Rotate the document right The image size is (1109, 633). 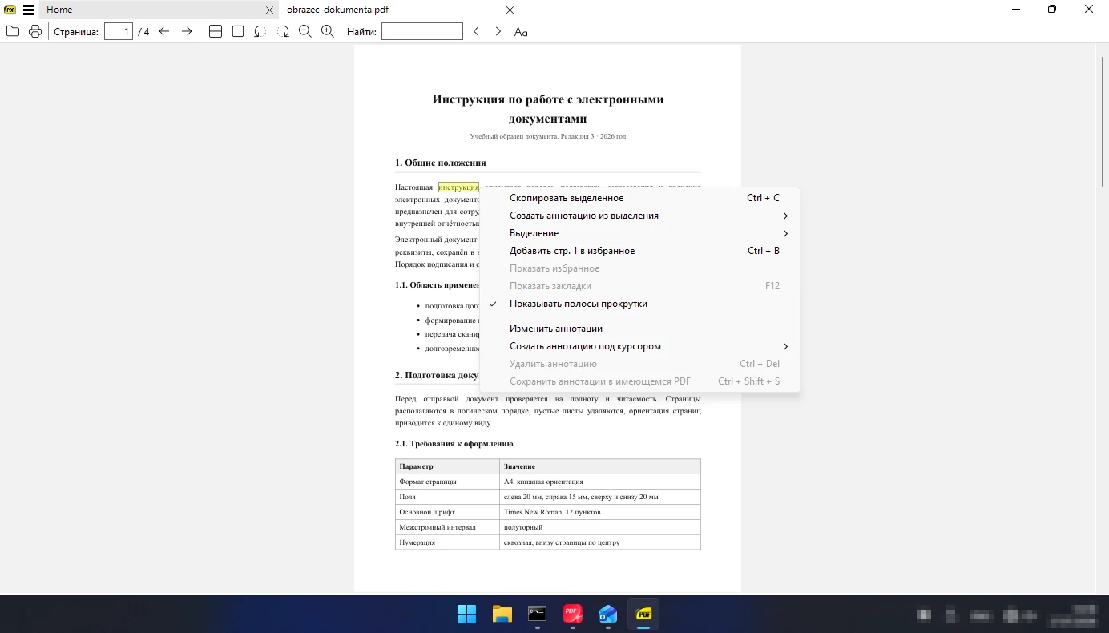pos(283,31)
